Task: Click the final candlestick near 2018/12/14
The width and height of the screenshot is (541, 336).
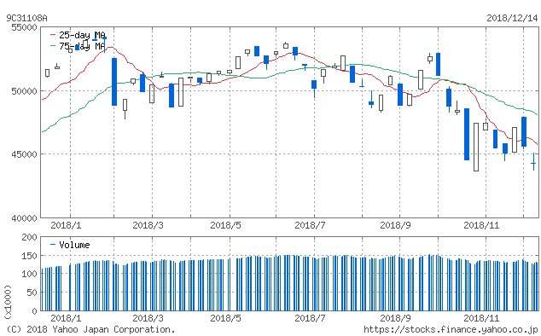Action: [533, 161]
